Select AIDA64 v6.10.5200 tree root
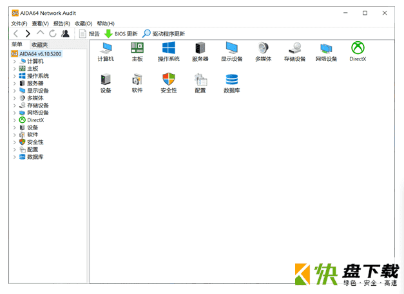Viewport: 404px width, 294px height. [37, 54]
